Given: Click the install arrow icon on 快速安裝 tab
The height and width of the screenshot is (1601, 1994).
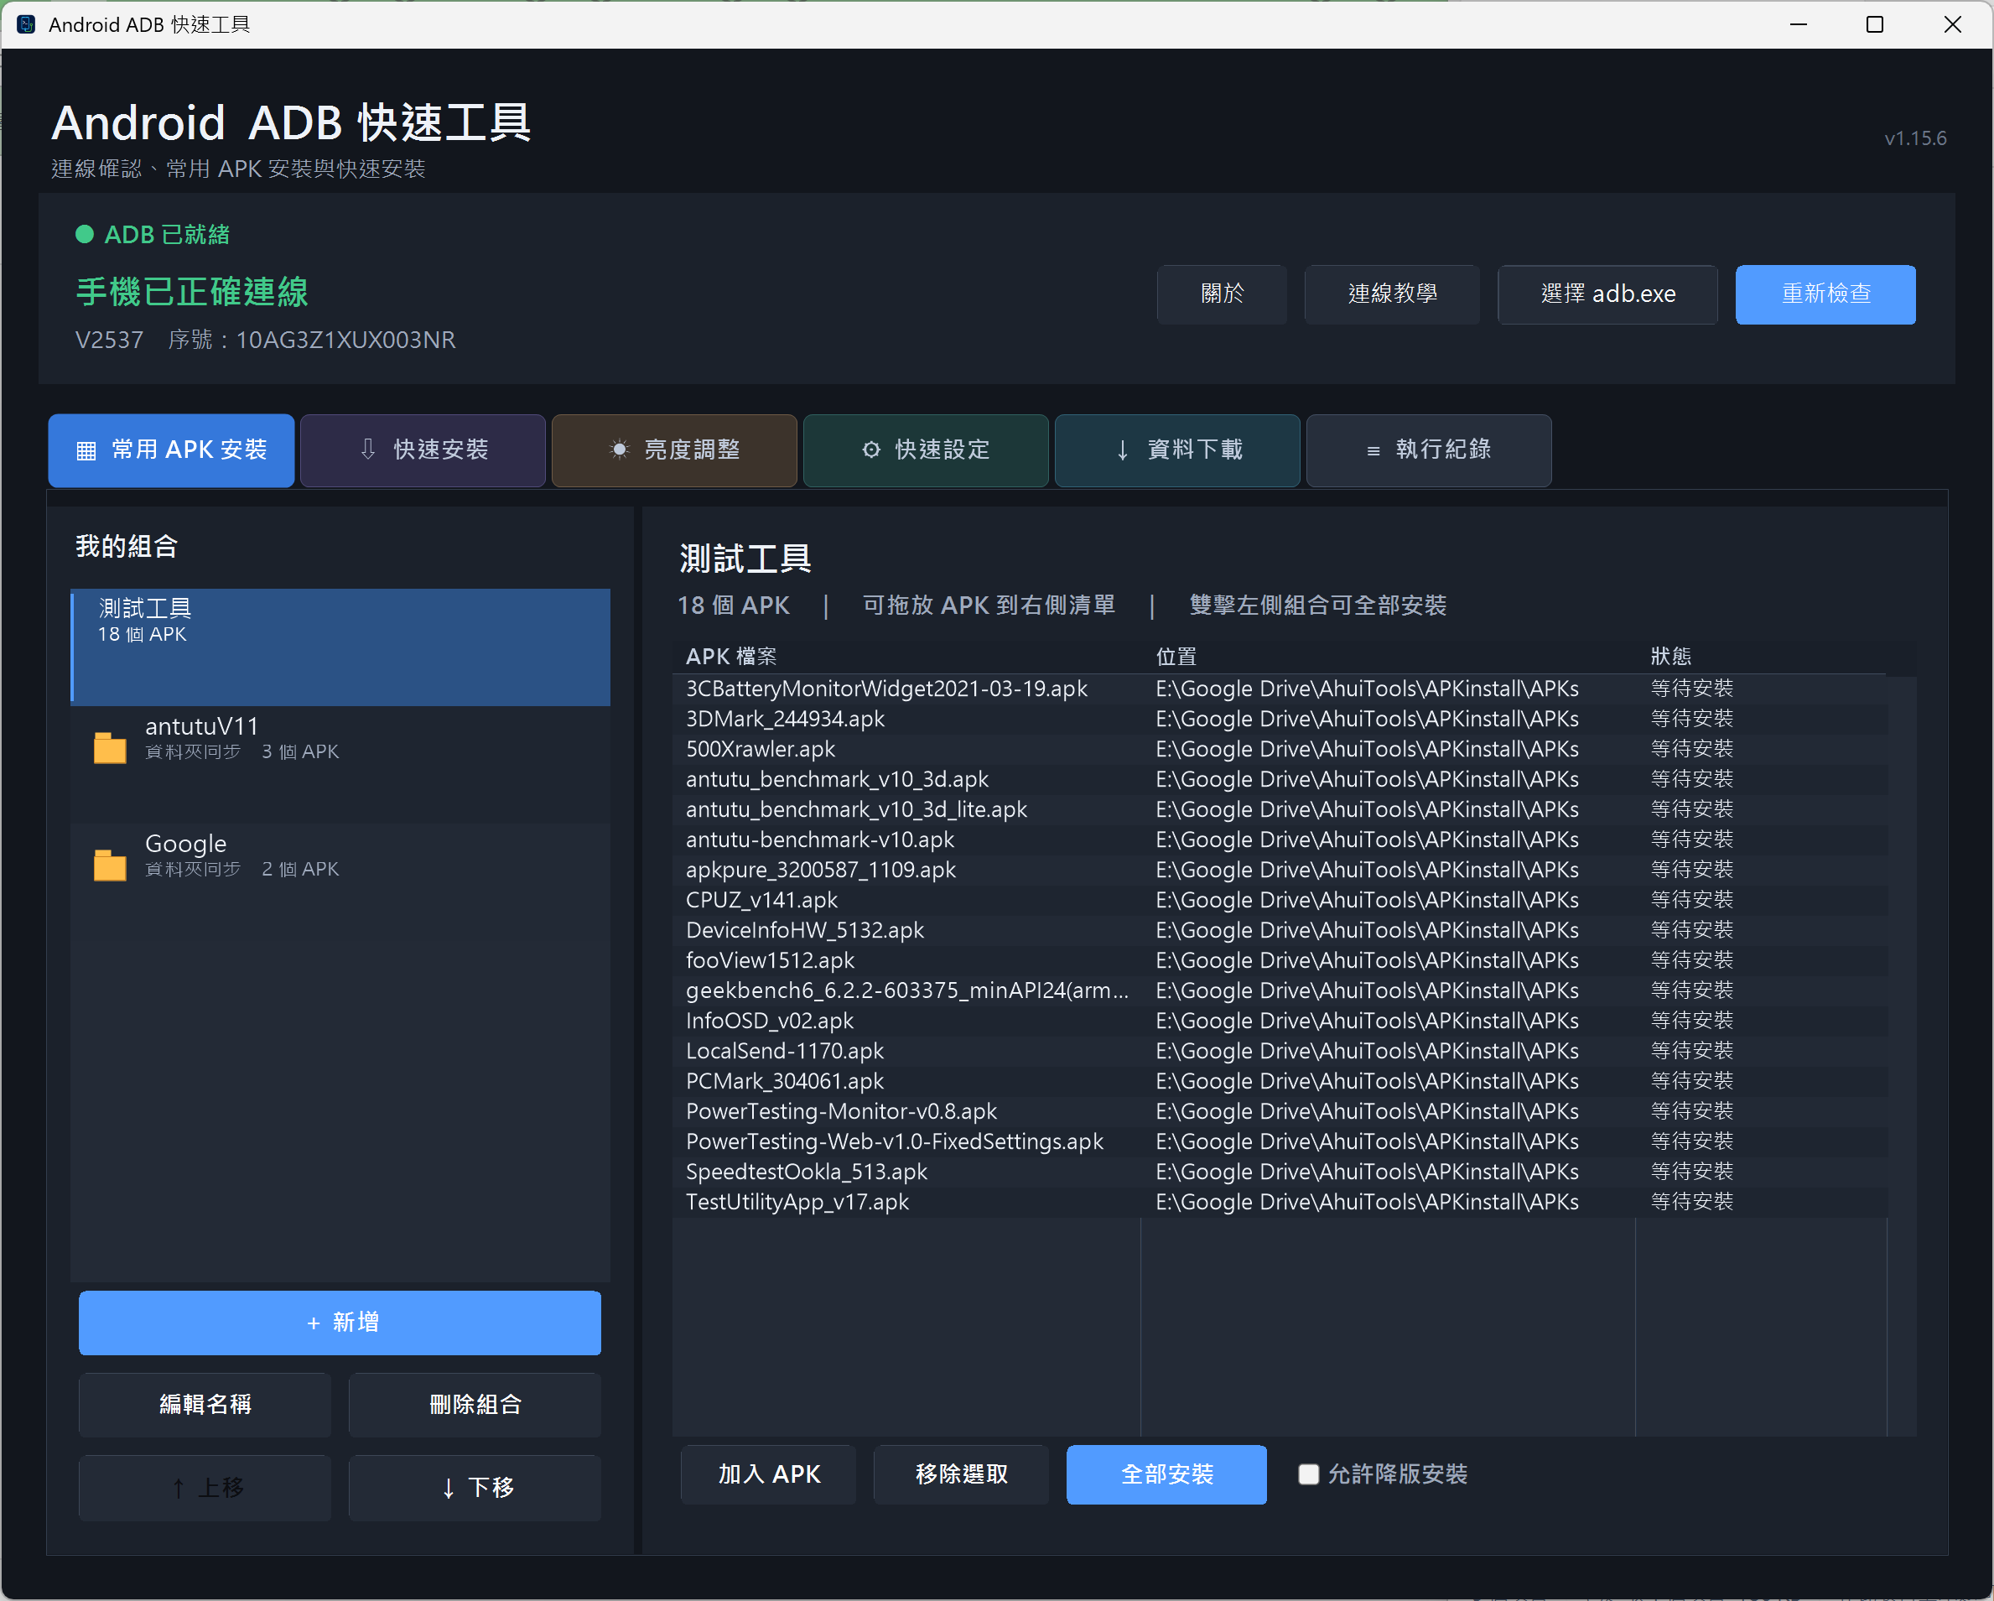Looking at the screenshot, I should click(x=368, y=450).
